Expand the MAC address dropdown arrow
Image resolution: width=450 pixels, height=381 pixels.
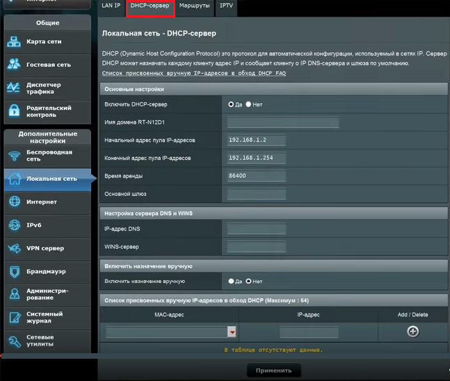point(232,333)
